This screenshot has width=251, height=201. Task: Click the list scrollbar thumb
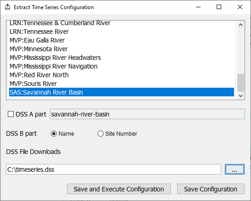240,83
